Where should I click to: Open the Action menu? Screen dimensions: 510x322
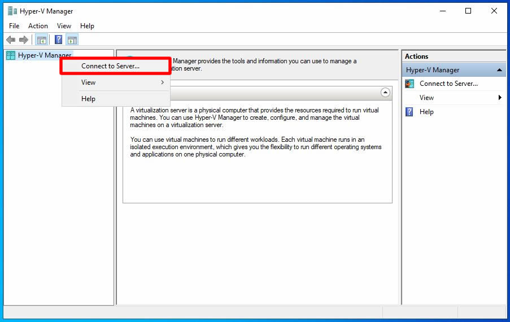[x=38, y=25]
